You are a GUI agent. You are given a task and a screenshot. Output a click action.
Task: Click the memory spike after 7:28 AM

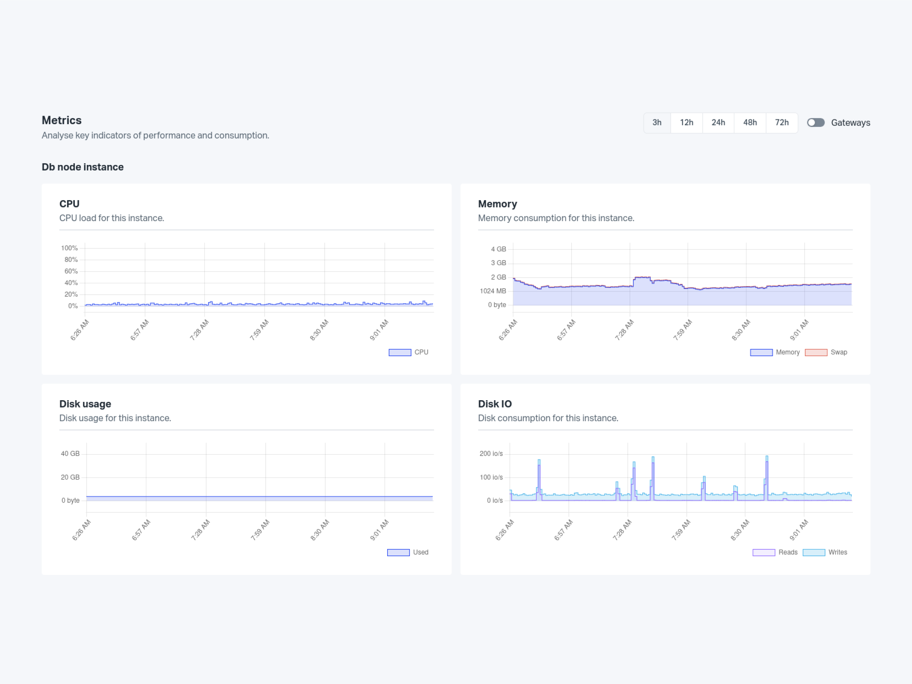click(642, 278)
